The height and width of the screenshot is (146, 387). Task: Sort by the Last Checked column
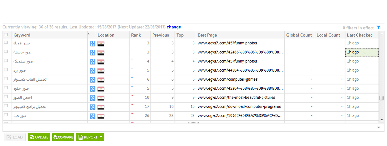point(360,35)
